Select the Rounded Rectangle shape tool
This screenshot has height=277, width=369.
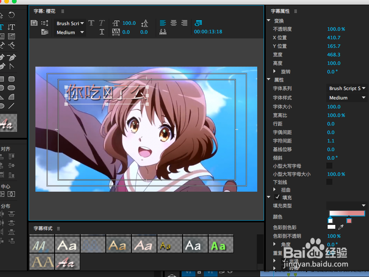click(x=11, y=79)
